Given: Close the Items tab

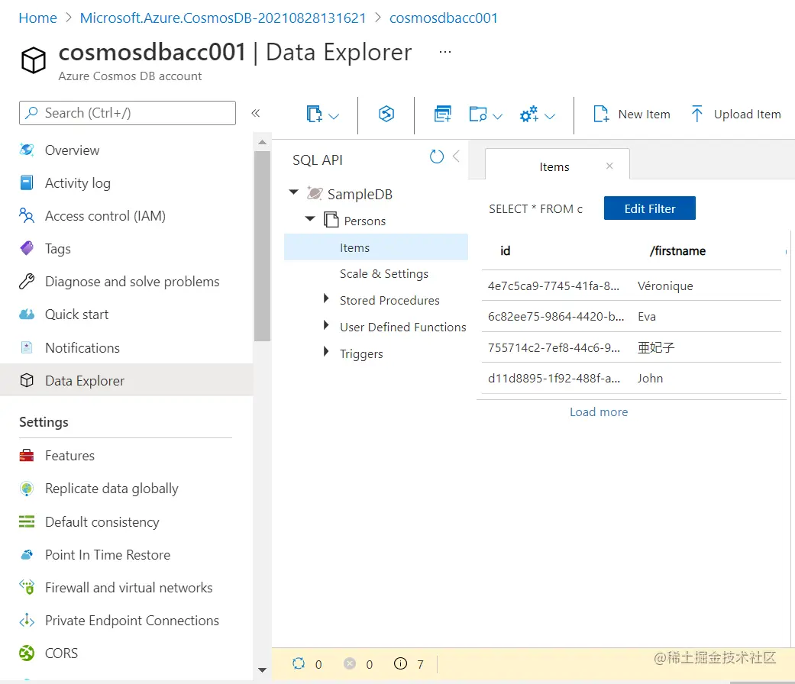Looking at the screenshot, I should point(609,166).
